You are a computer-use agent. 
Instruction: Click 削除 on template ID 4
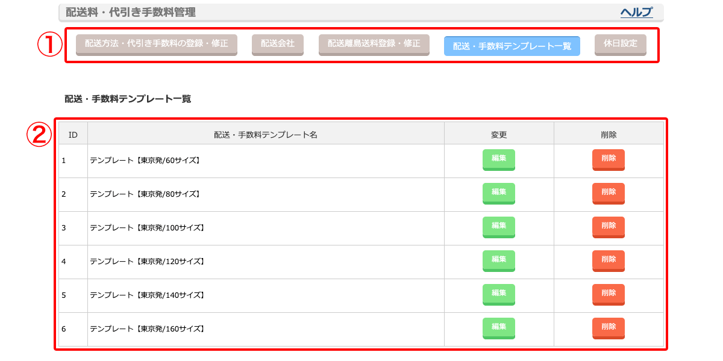pos(609,261)
